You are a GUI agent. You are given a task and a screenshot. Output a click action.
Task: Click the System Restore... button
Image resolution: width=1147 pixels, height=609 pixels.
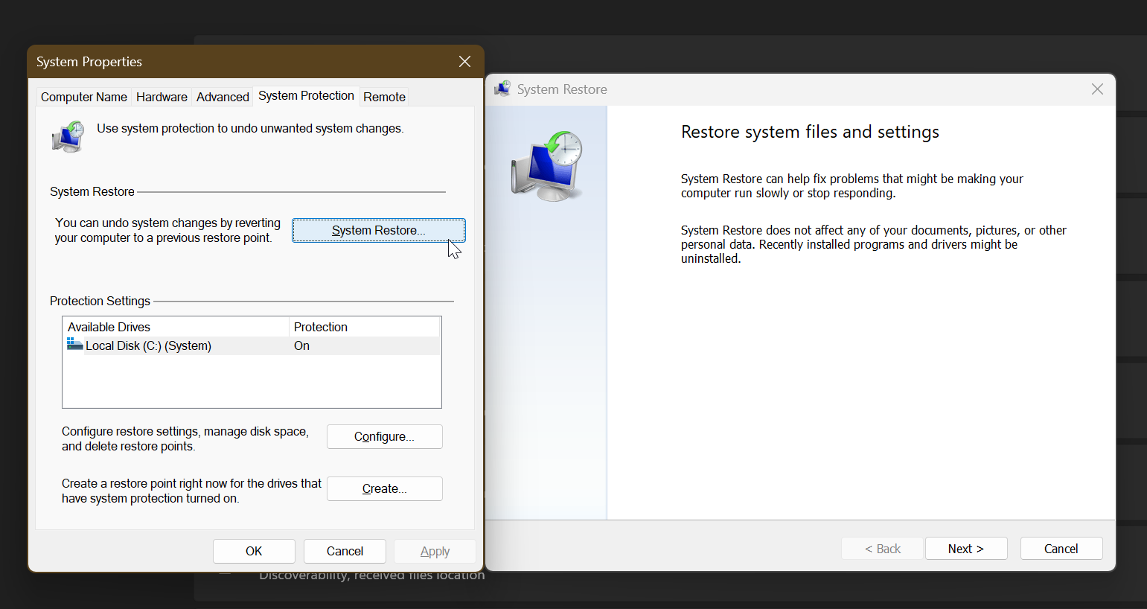click(379, 231)
